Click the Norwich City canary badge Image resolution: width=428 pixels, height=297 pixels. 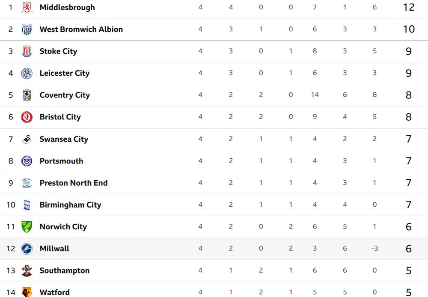[27, 227]
